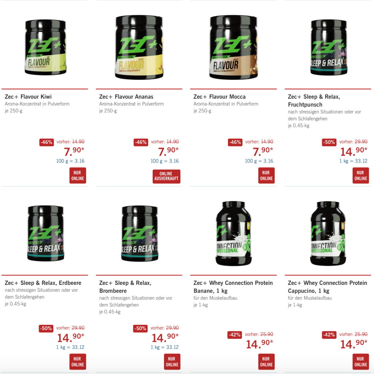
Task: Click the Sleep & Relax, Fruchtpunsch title
Action: (x=314, y=100)
